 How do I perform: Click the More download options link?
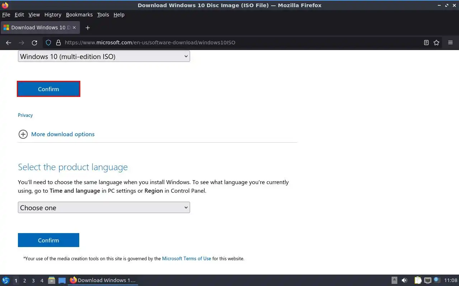pos(63,134)
